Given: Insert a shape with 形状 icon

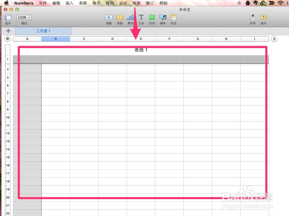Looking at the screenshot, I should coord(152,18).
